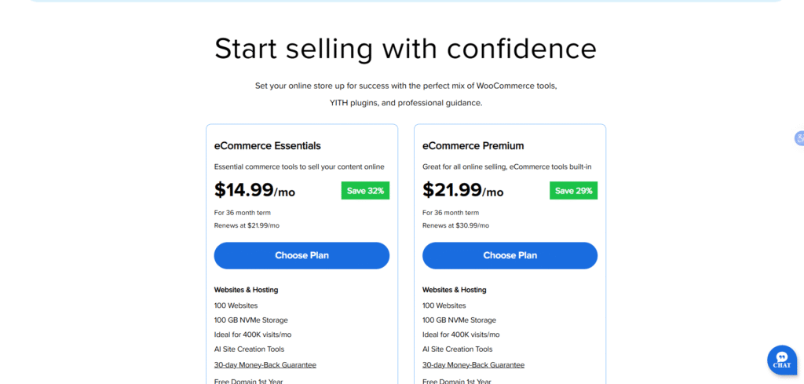Click 100 GB NVMe Storage in Essentials
This screenshot has width=804, height=384.
250,320
